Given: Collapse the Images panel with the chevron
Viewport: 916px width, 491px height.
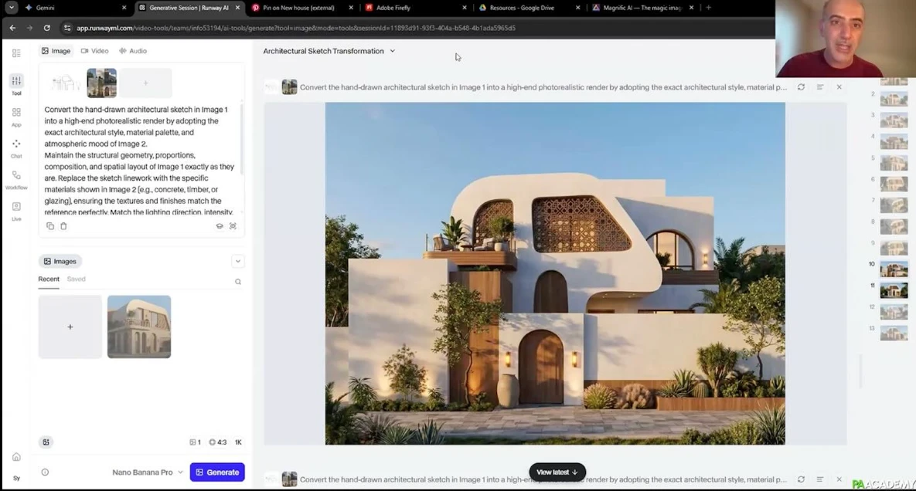Looking at the screenshot, I should tap(238, 262).
